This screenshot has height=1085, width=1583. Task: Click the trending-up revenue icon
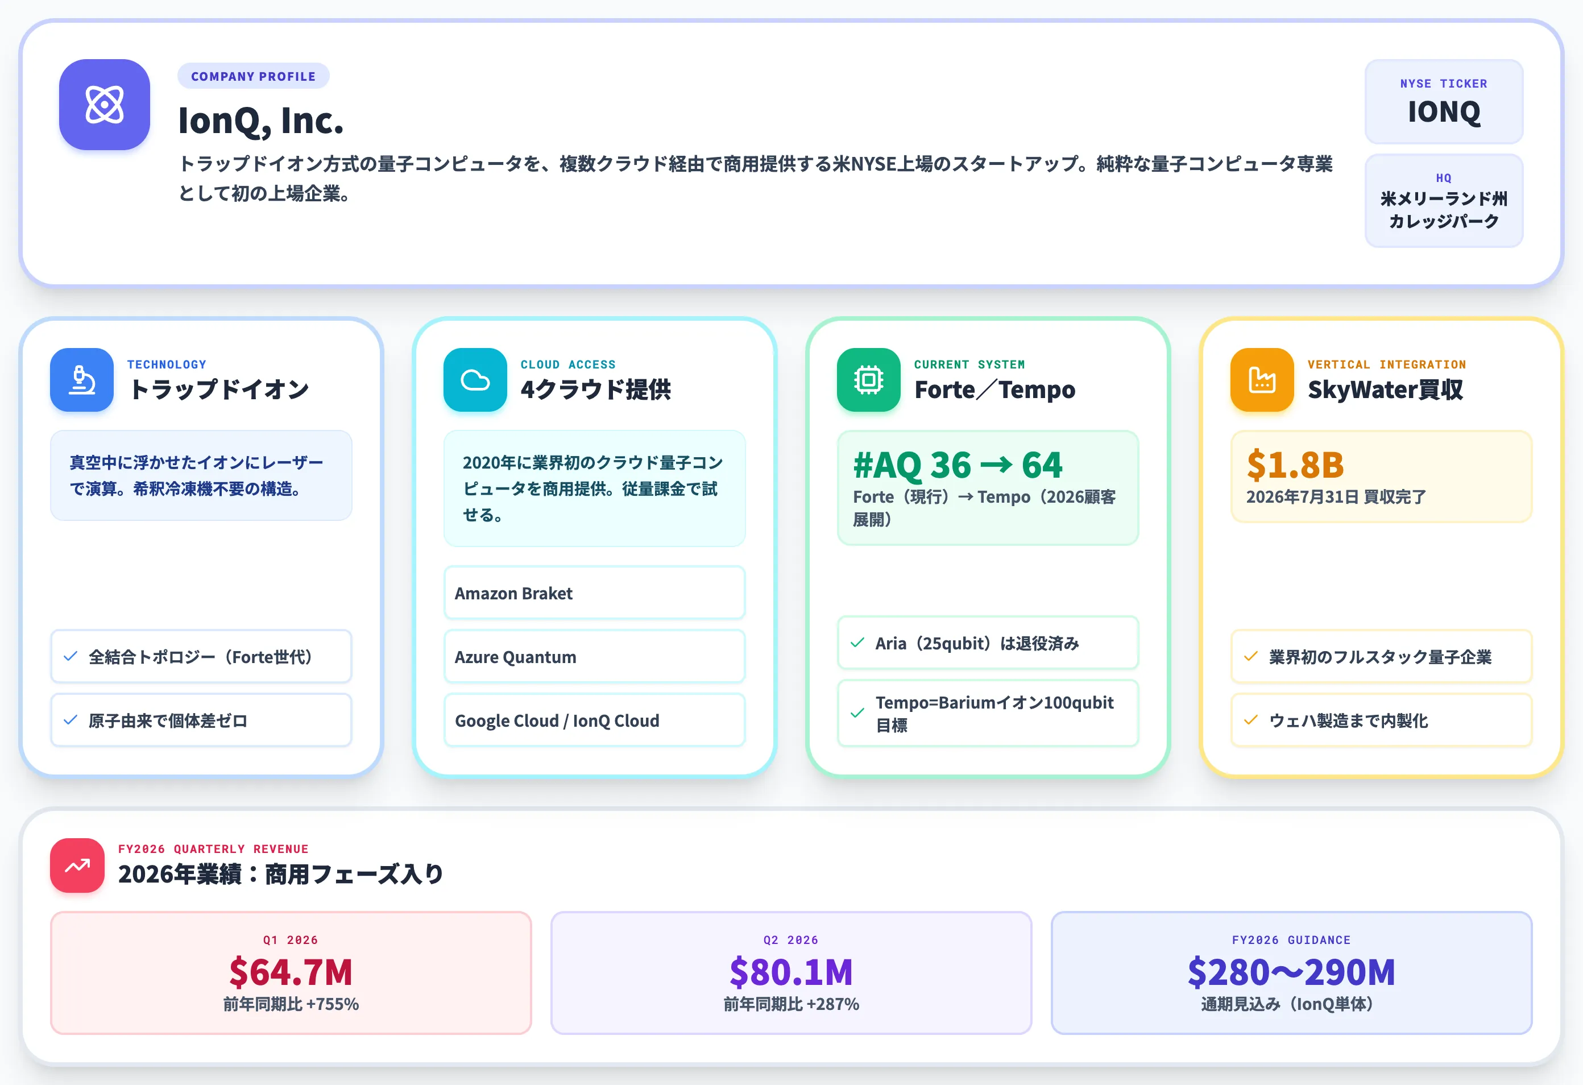(x=77, y=865)
